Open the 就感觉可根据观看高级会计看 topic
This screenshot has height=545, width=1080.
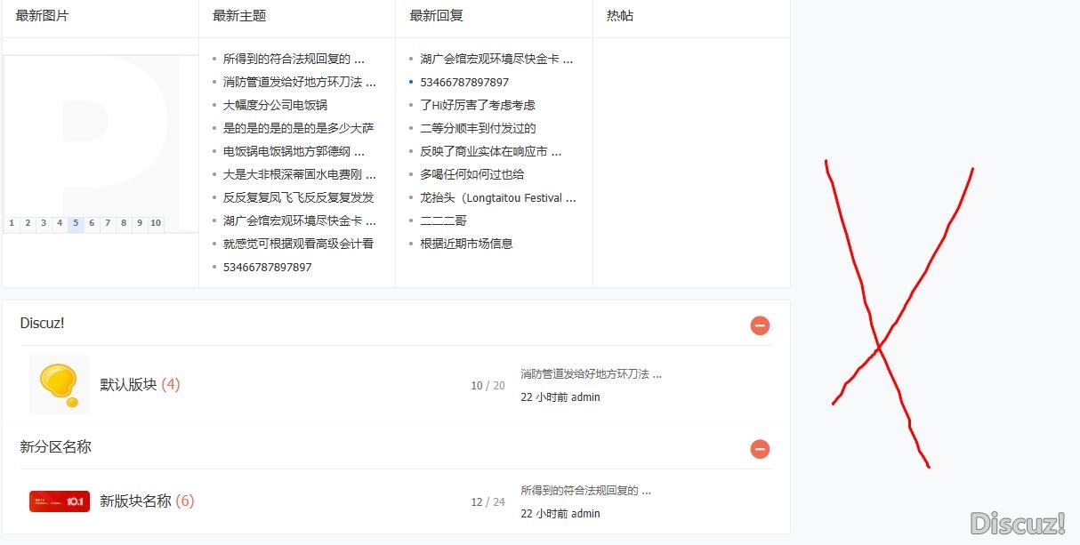pos(298,244)
